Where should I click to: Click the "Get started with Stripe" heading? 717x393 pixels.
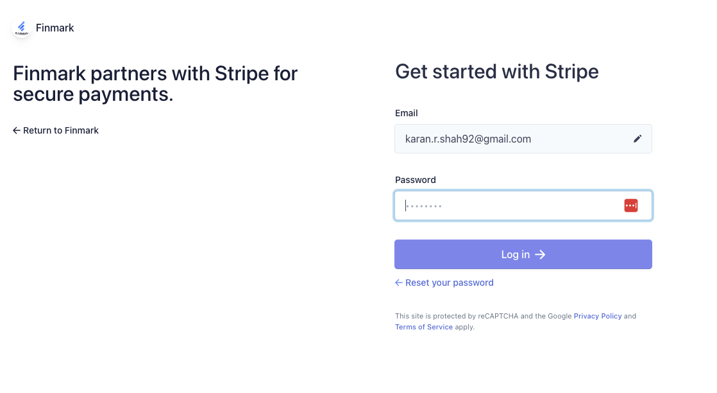[x=497, y=71]
